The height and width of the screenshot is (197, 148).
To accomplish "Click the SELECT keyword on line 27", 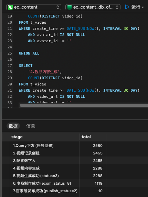I will click(x=26, y=66).
